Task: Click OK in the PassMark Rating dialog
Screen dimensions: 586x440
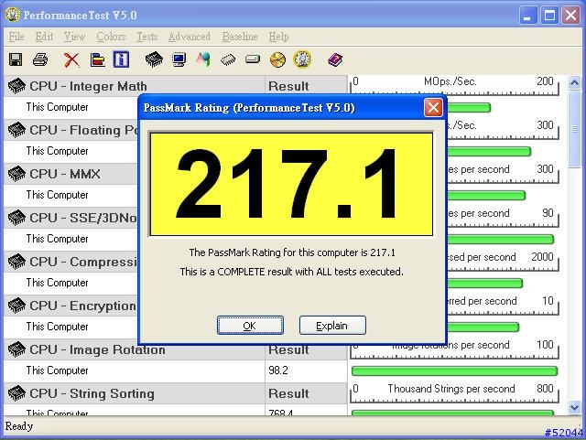Action: click(x=250, y=326)
